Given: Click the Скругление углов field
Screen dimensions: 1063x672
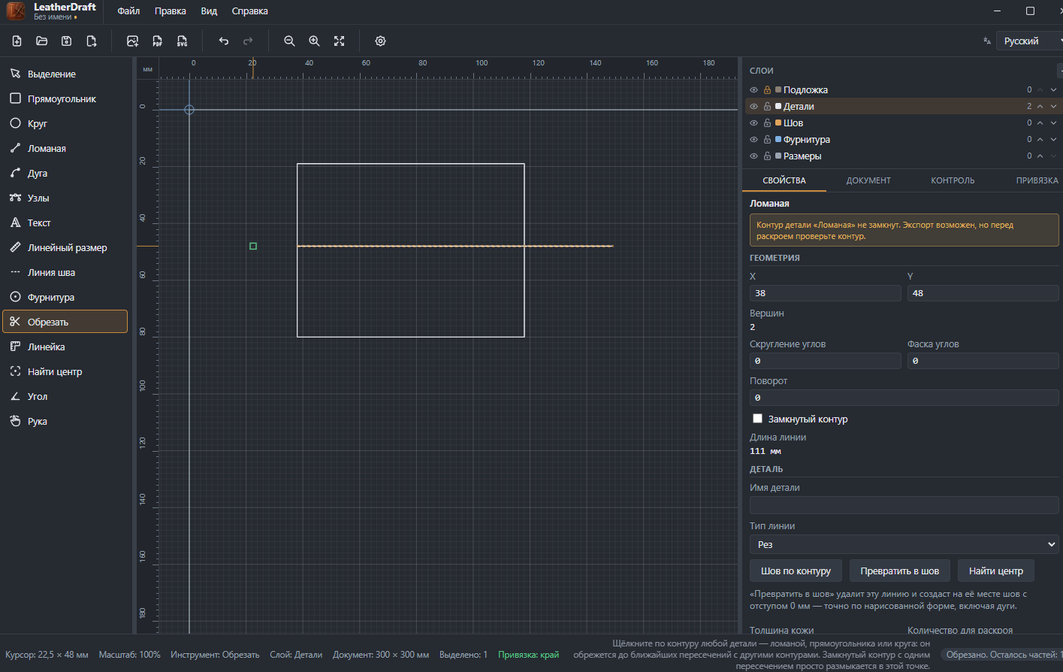Looking at the screenshot, I should pyautogui.click(x=826, y=361).
